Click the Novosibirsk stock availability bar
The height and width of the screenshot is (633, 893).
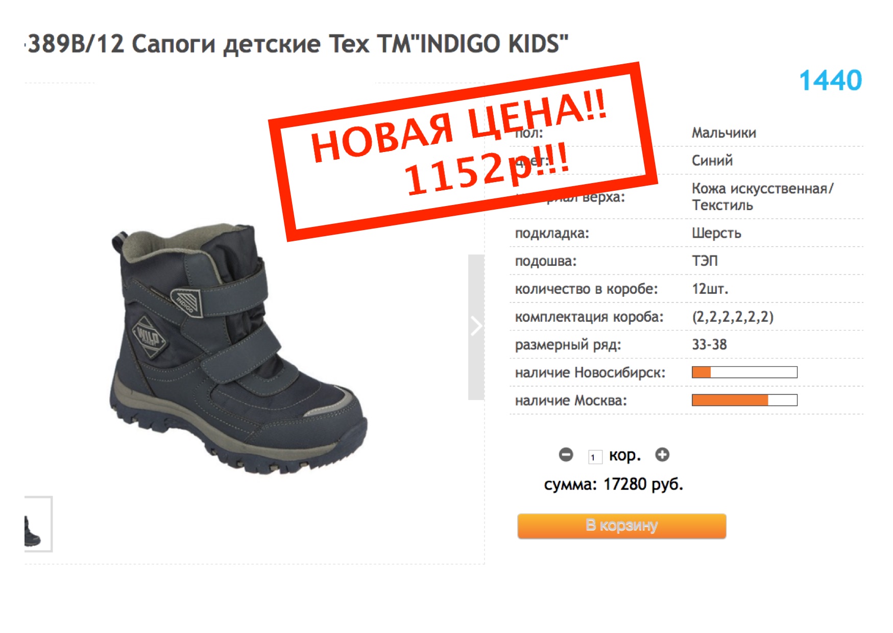click(x=744, y=372)
